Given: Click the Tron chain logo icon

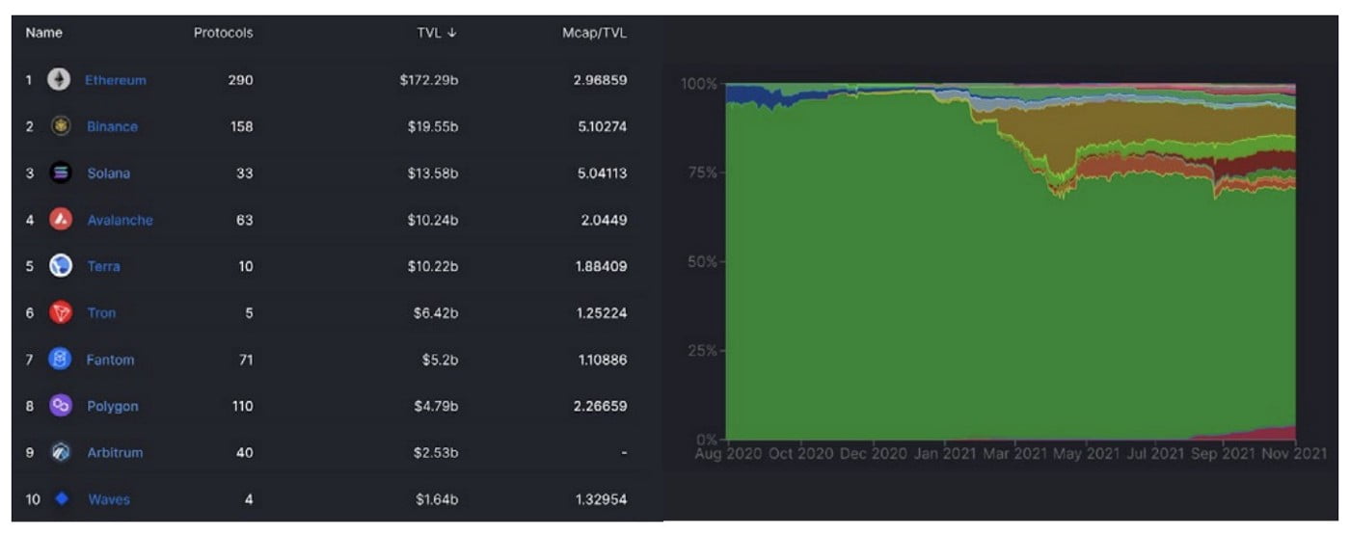Looking at the screenshot, I should [x=61, y=312].
